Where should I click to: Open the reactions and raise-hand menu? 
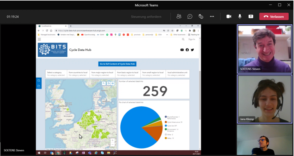[x=201, y=16]
